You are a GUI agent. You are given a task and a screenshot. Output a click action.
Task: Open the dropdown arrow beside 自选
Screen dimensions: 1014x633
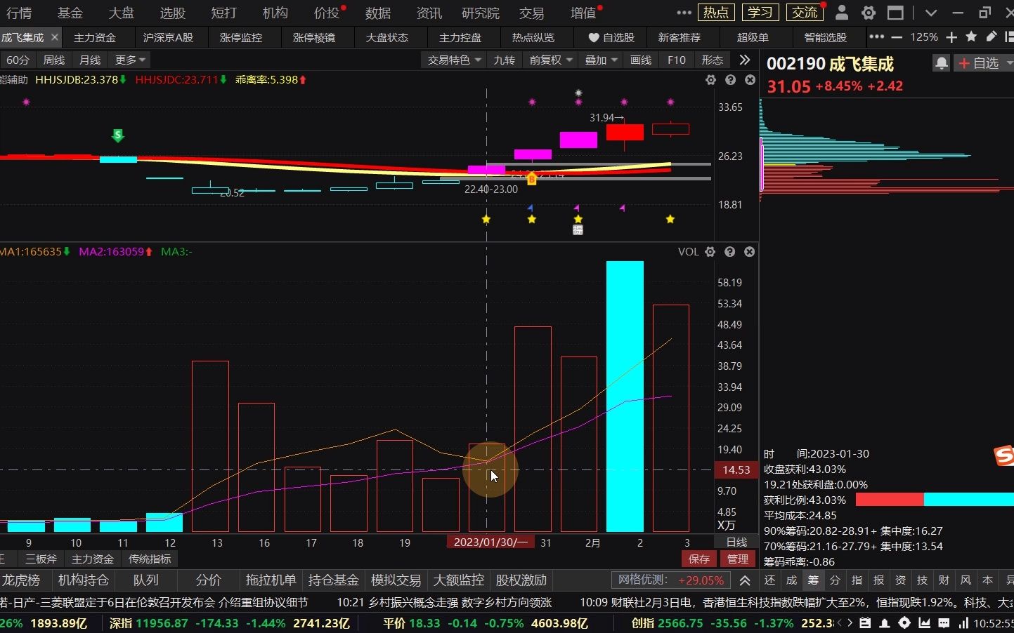click(1009, 63)
